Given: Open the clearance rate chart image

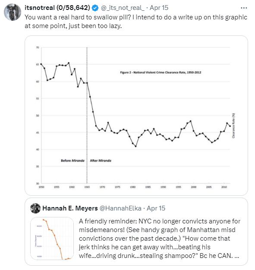Looking at the screenshot, I should pos(136,116).
